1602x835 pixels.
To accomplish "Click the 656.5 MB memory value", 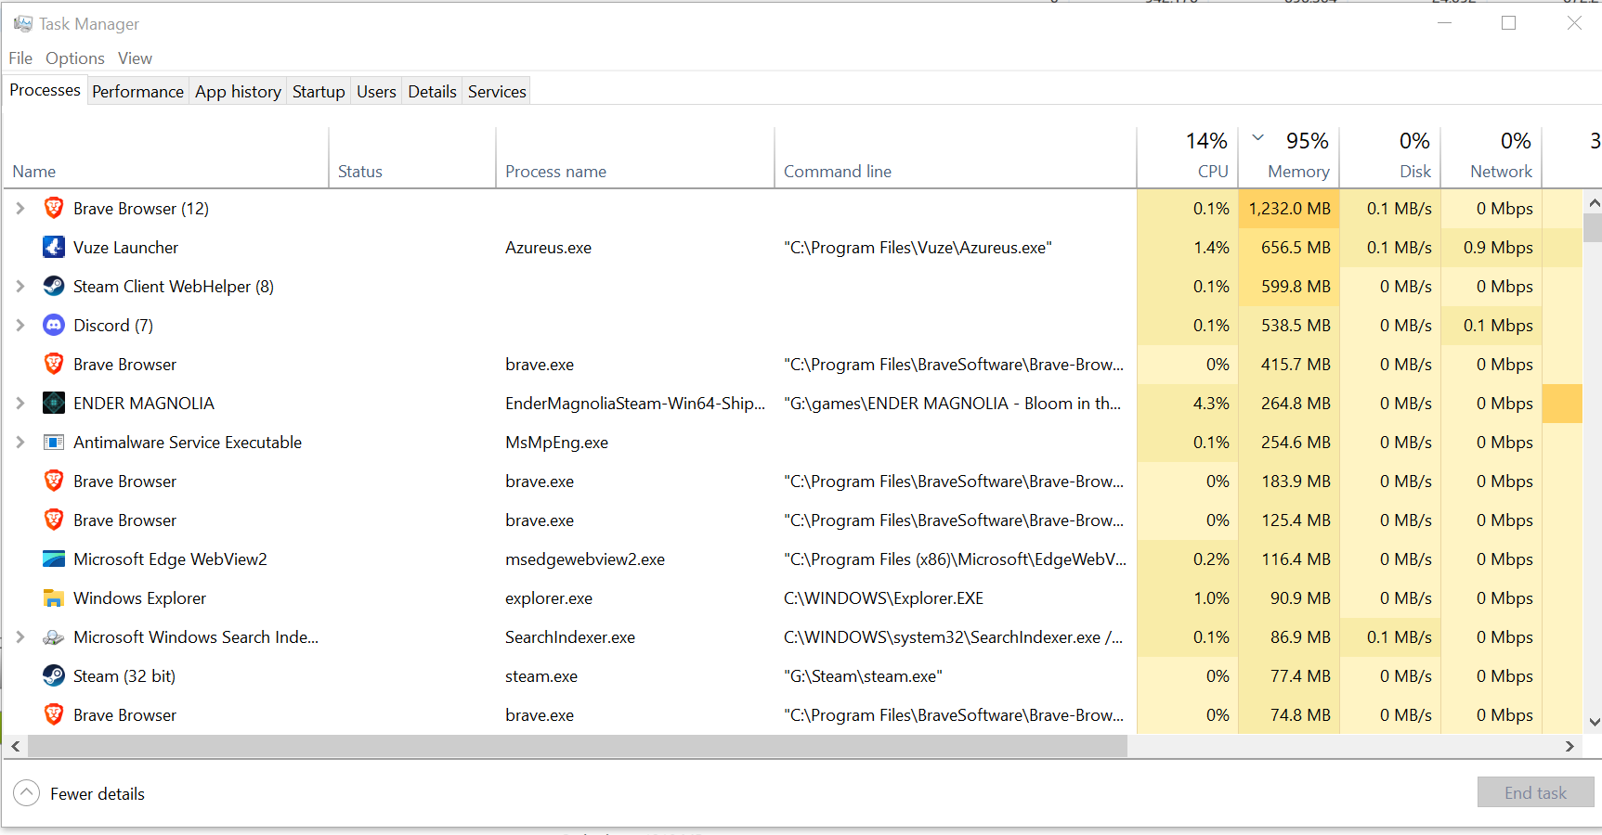I will tap(1296, 248).
